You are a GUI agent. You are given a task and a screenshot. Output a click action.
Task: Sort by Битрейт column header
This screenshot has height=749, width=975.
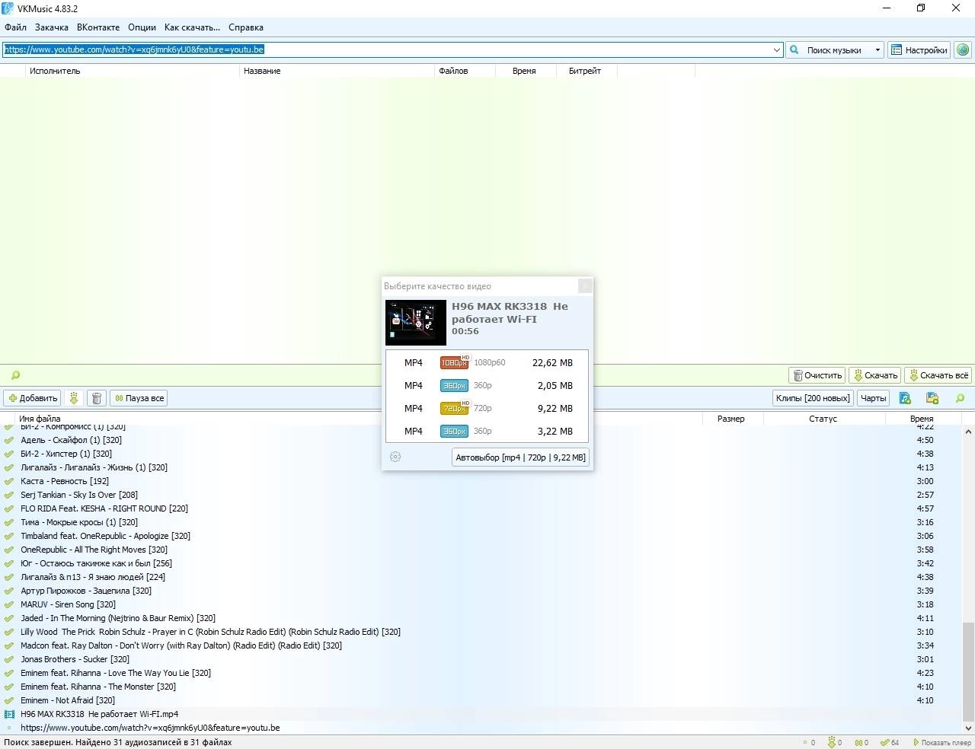point(587,71)
